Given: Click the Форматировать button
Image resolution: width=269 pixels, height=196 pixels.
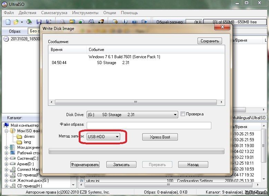Looking at the screenshot, I should pos(85,165).
